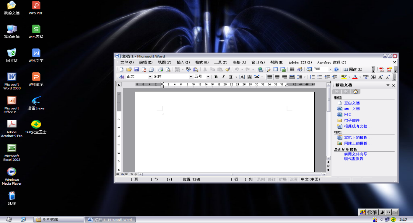
Task: Open the zoom dropdown showing 70%
Action: tap(330, 69)
